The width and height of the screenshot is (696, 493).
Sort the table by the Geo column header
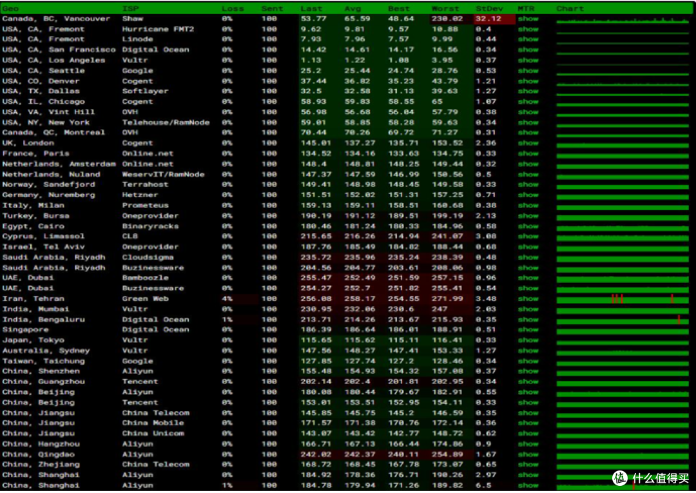pyautogui.click(x=11, y=8)
